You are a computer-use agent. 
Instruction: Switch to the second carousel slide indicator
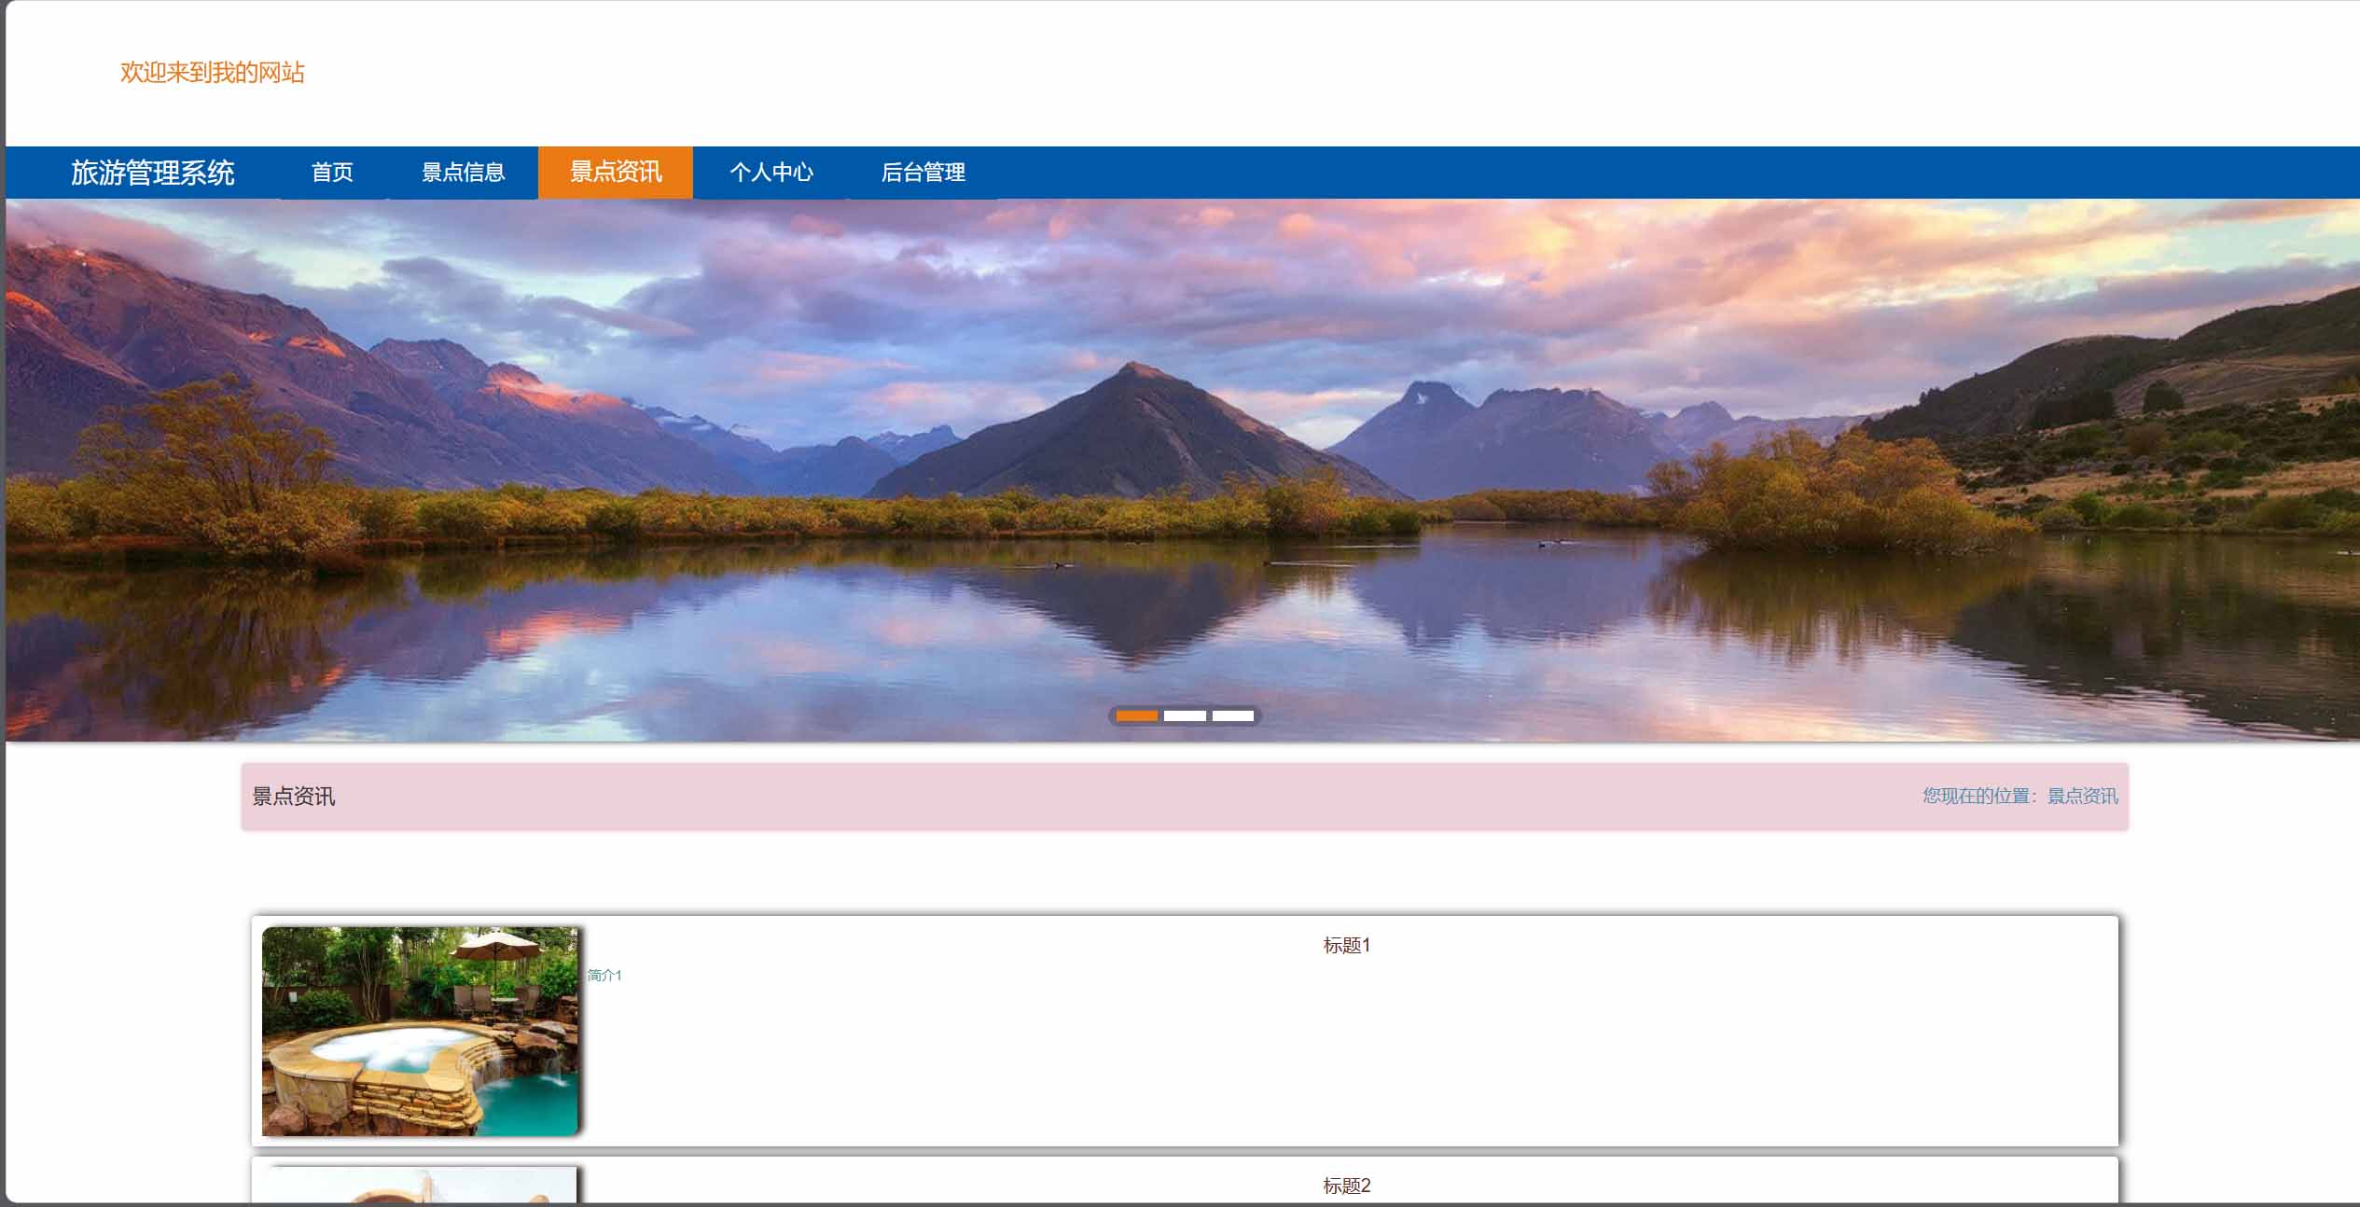1185,716
